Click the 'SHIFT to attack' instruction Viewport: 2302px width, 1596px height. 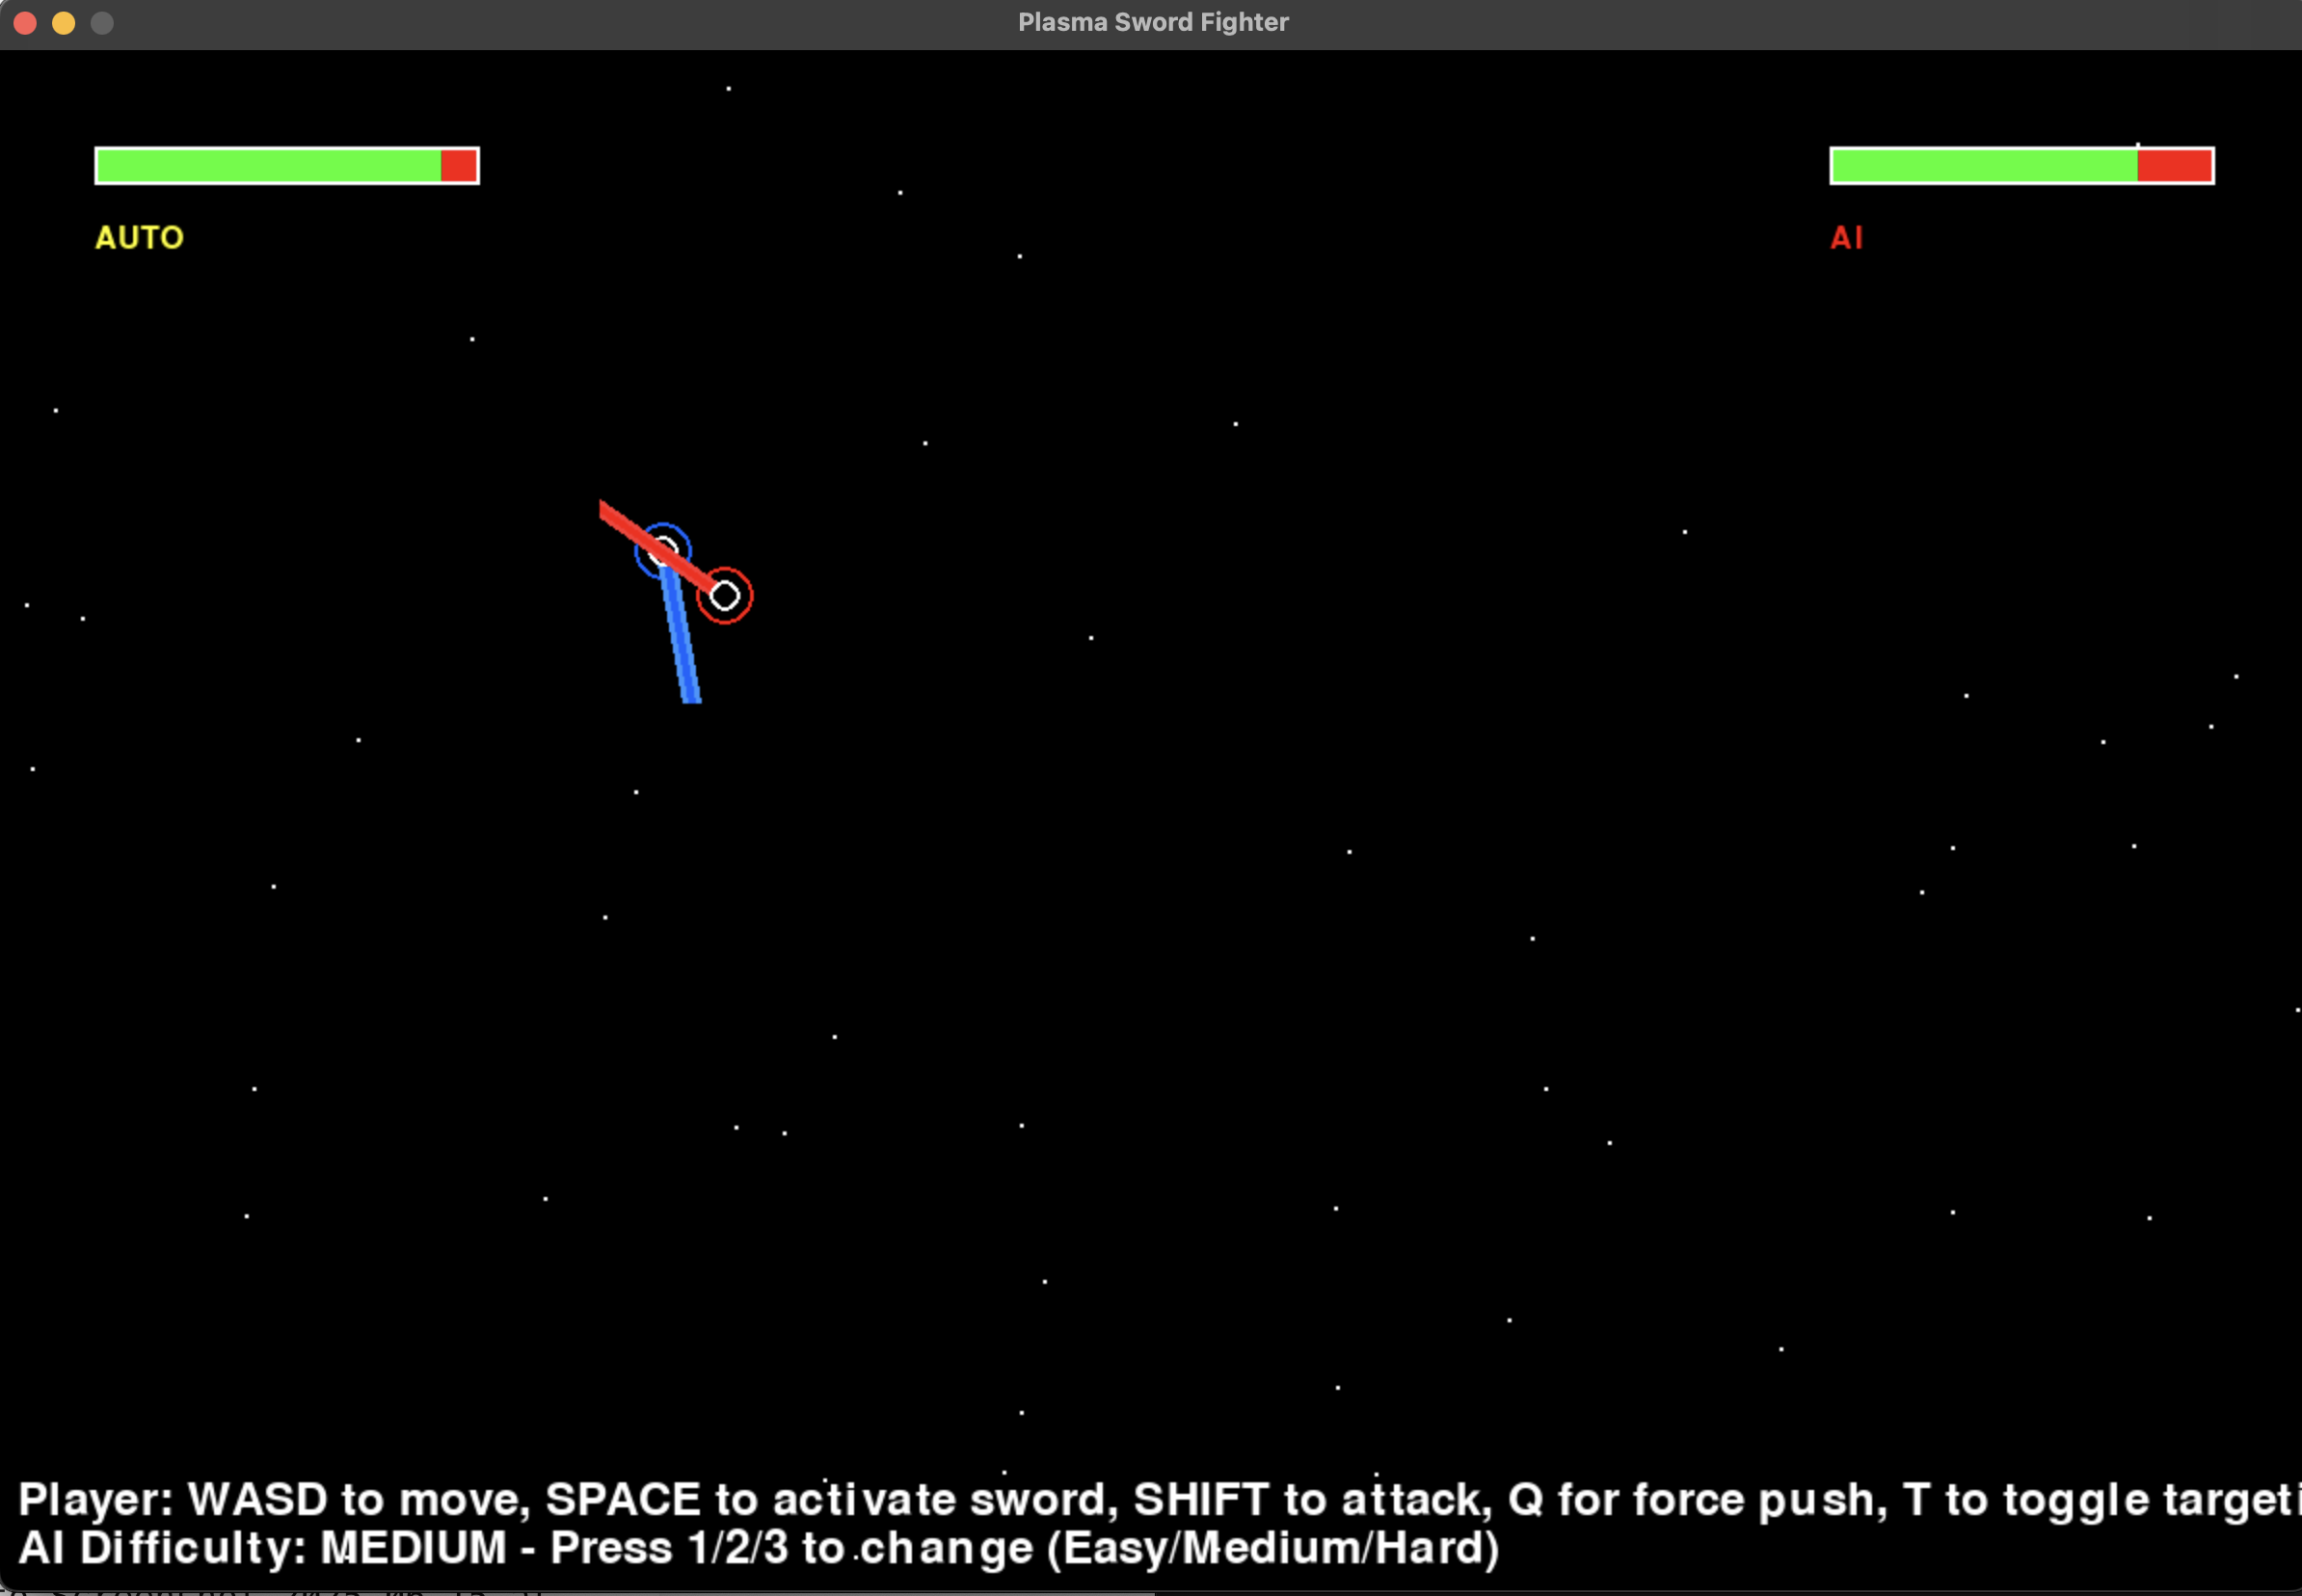(x=1312, y=1500)
